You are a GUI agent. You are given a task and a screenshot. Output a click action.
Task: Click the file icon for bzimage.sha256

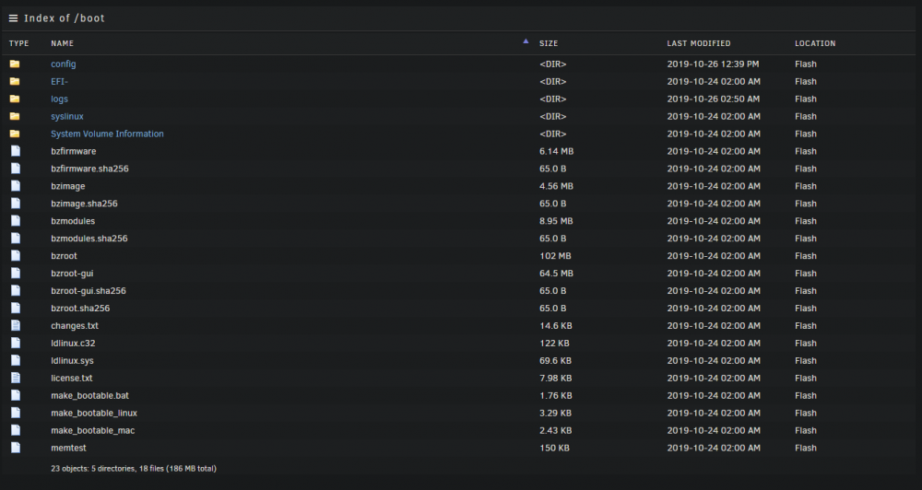pos(16,204)
